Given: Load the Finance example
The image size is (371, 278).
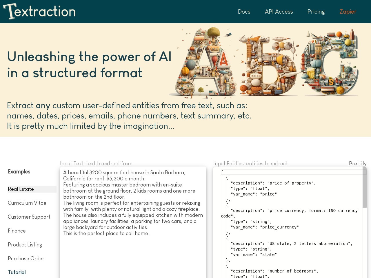Looking at the screenshot, I should (17, 231).
